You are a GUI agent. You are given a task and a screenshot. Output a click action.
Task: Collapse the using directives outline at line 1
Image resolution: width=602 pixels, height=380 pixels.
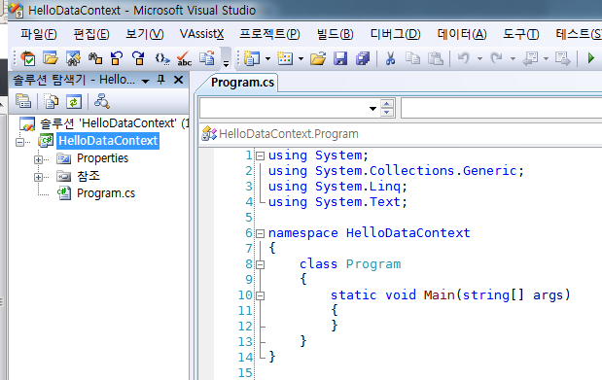coord(261,155)
